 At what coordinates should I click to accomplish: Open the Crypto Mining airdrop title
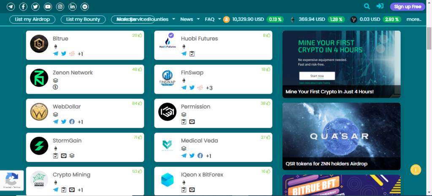click(71, 175)
